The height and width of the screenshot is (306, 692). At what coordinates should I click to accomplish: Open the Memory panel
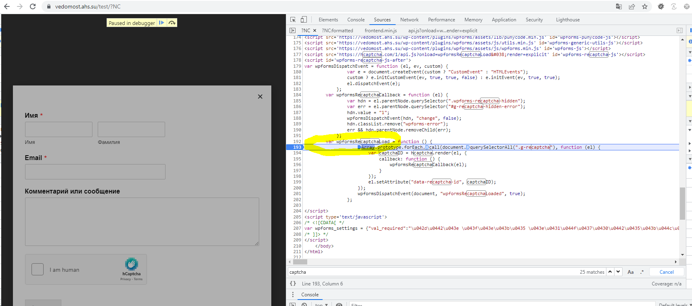click(473, 20)
